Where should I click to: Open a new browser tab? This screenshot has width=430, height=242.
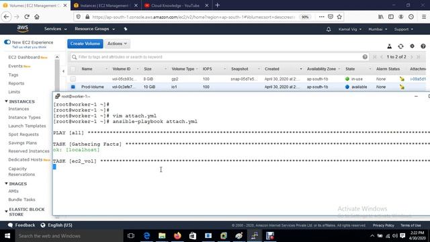pyautogui.click(x=218, y=5)
